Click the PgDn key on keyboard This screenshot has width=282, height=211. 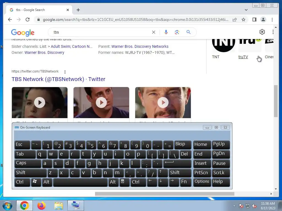(221, 154)
